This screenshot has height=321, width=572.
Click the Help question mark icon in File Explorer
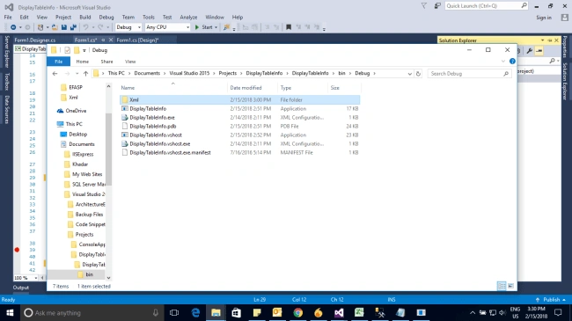pos(512,62)
